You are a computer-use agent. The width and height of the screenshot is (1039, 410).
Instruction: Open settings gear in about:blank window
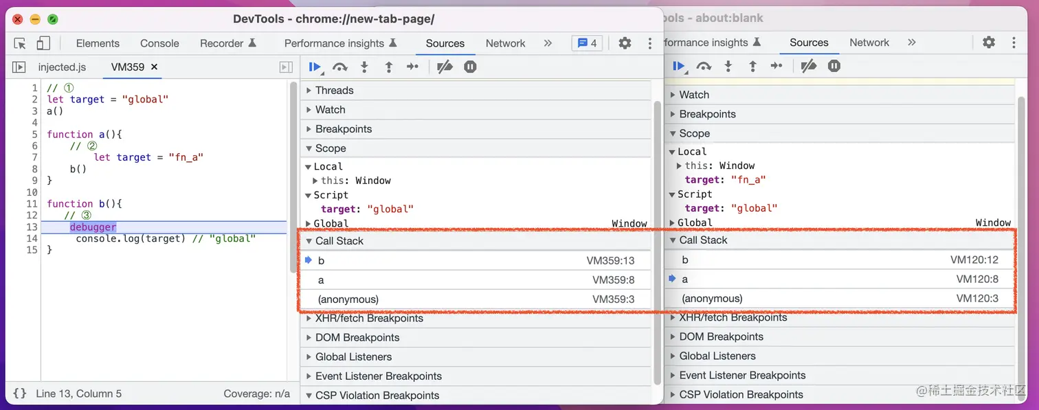click(x=989, y=43)
